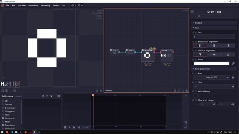Set horizontal alignment to left

200,46
